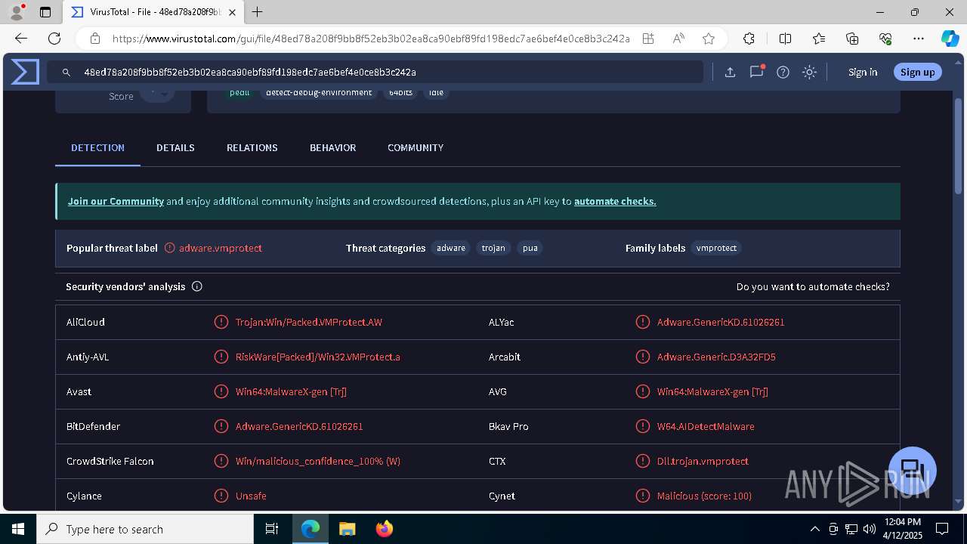Click the Bkav Pro detection warning icon
This screenshot has height=544, width=967.
(643, 426)
